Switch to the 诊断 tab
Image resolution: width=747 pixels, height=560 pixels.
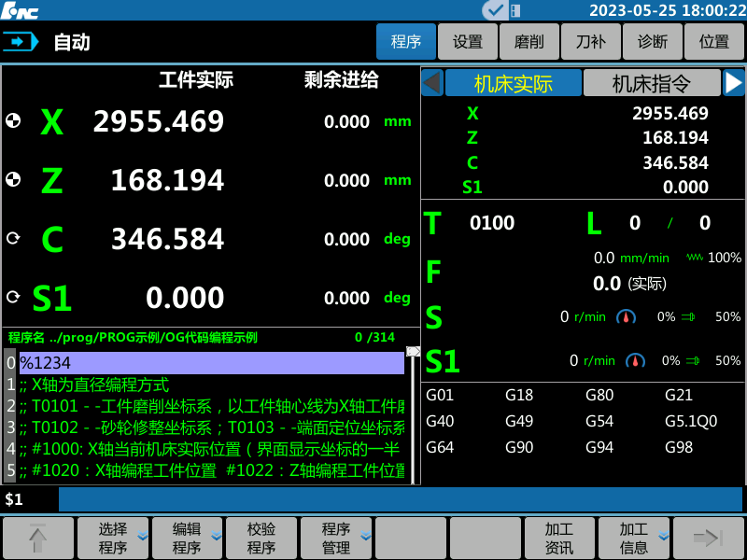[x=652, y=41]
